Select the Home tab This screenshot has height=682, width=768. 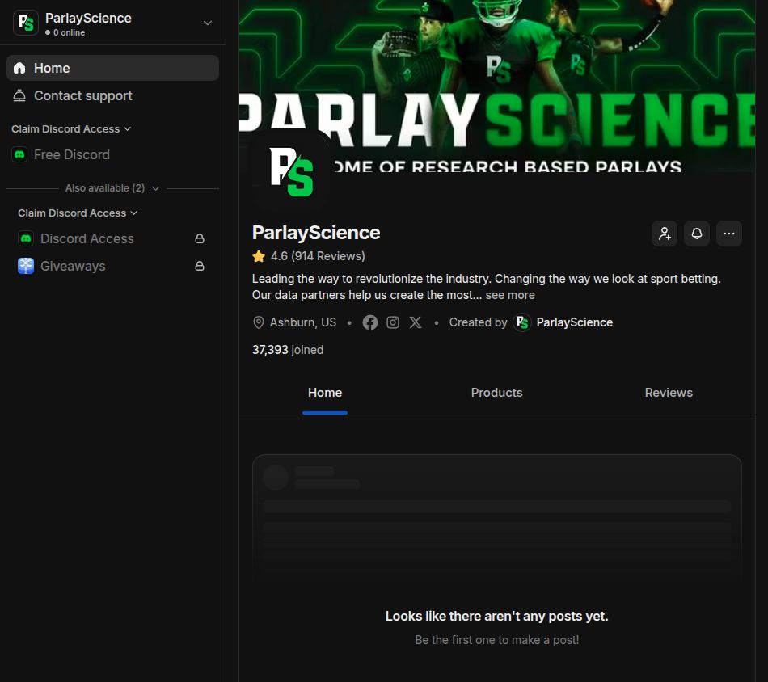[325, 393]
